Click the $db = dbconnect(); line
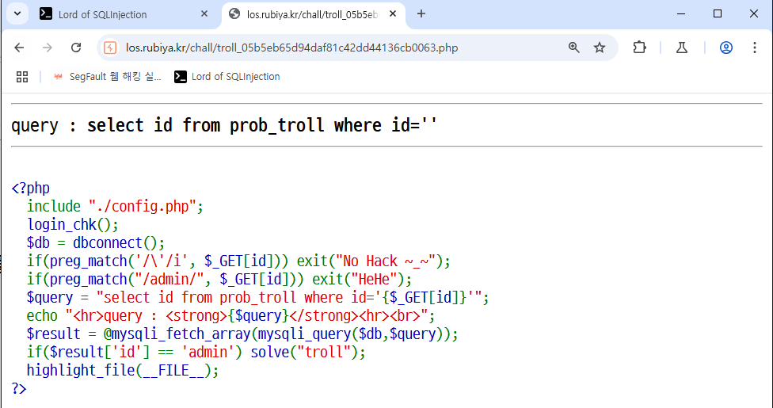 coord(96,242)
